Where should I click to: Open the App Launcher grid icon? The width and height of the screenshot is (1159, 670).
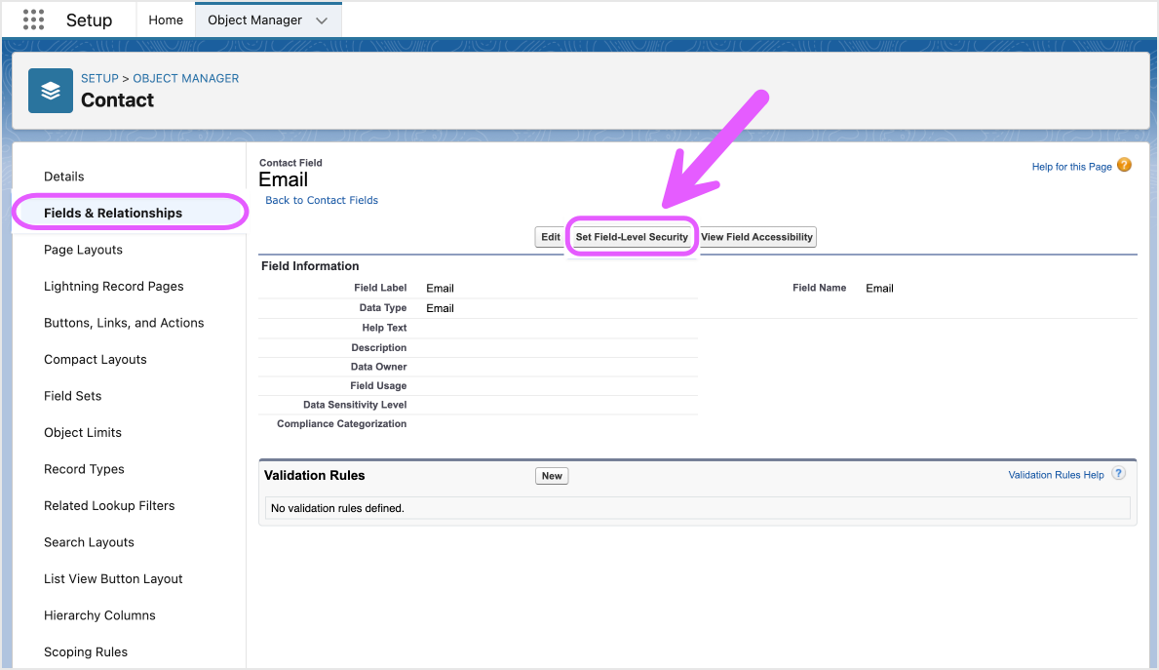coord(33,20)
